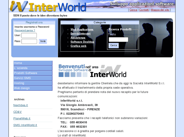The image size is (184, 137).
Task: Click 'Inserire username e Password' text
Action: tap(32, 27)
